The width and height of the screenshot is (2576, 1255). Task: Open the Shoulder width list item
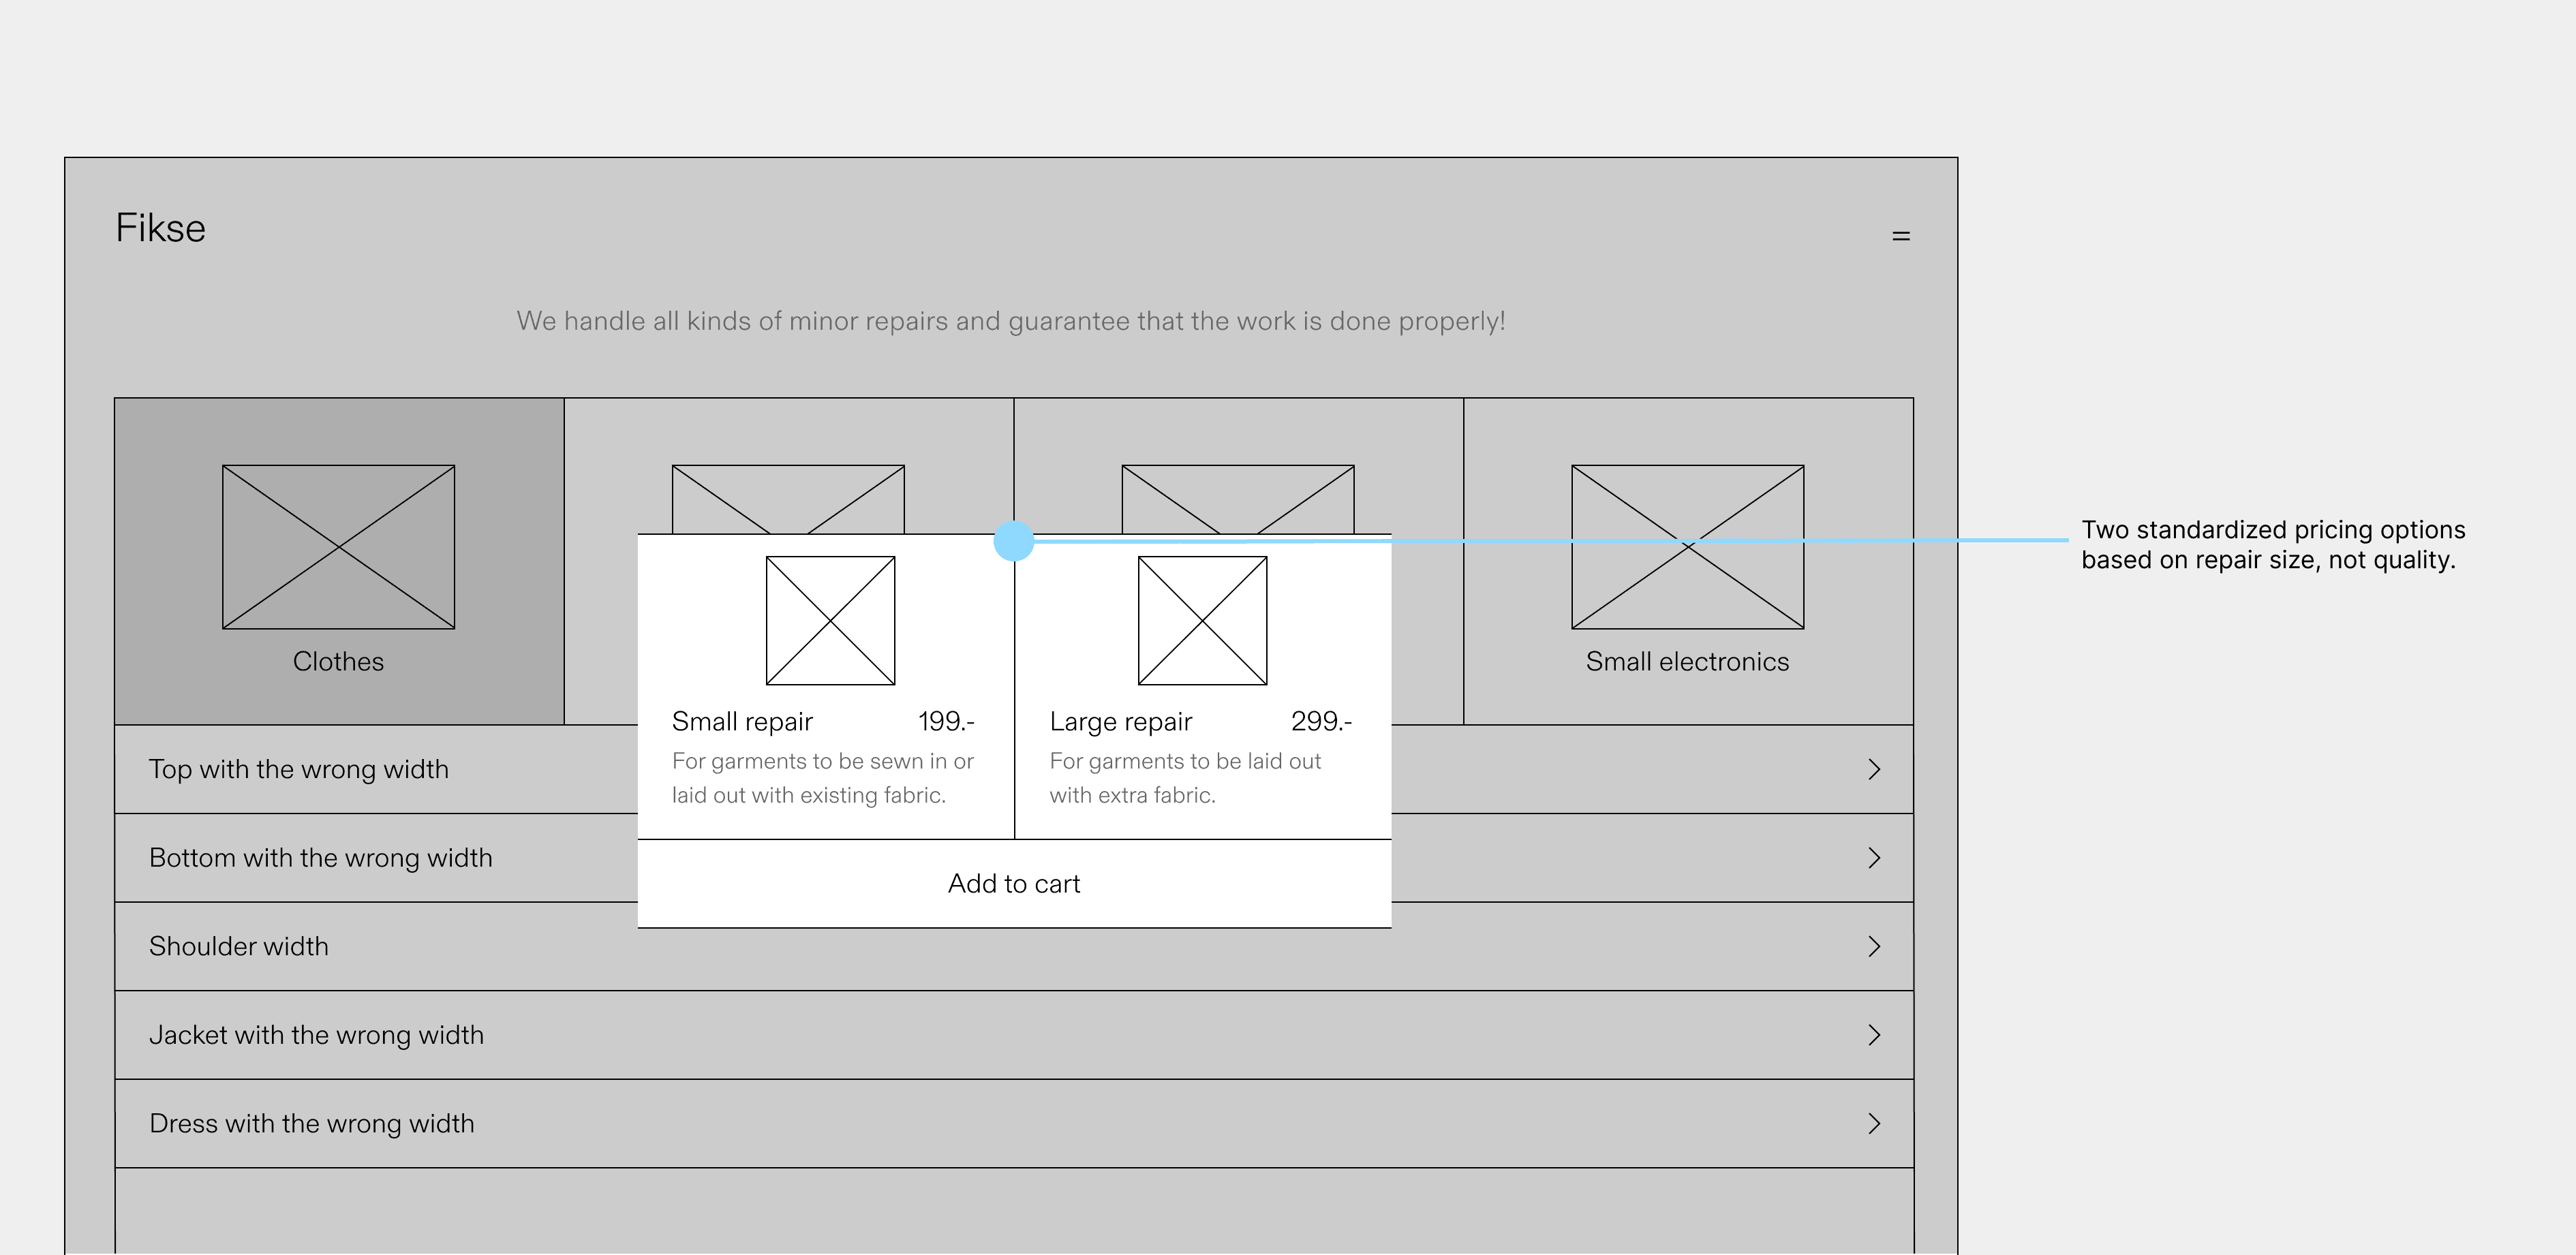tap(239, 946)
